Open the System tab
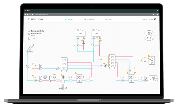183x109 pixels. [x=70, y=19]
